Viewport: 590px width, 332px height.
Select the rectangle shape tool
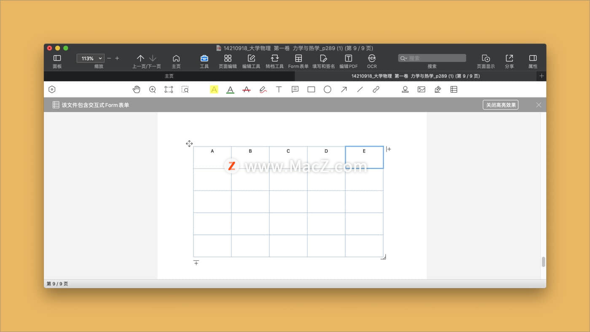[x=311, y=89]
